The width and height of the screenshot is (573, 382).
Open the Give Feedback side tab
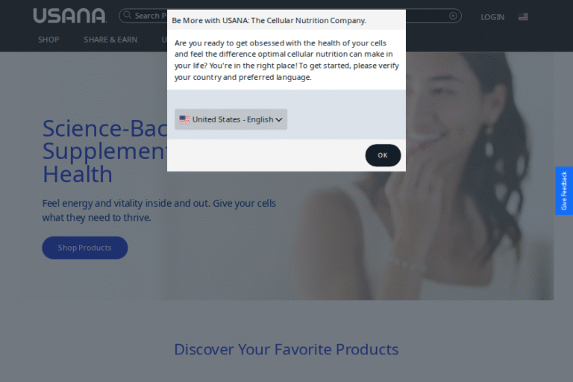564,191
